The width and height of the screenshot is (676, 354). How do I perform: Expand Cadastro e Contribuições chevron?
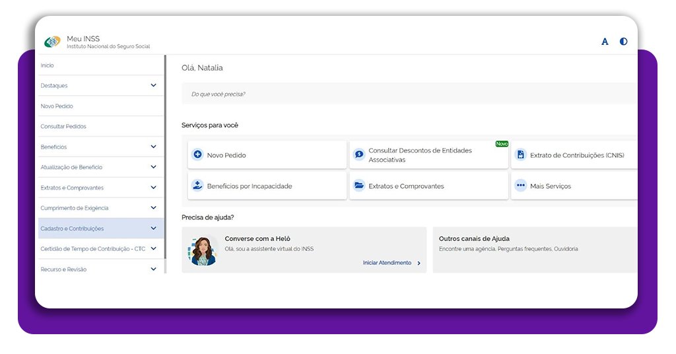point(153,228)
